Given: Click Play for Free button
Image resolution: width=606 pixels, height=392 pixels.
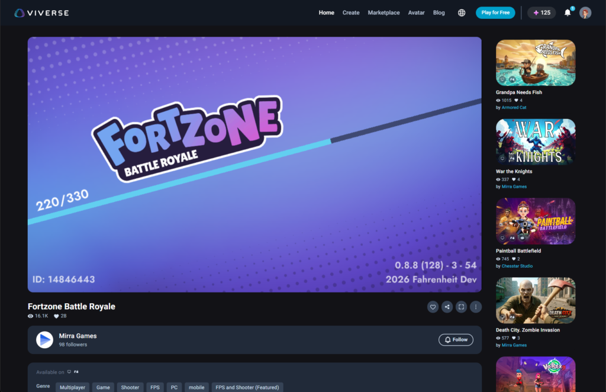Looking at the screenshot, I should pyautogui.click(x=495, y=13).
